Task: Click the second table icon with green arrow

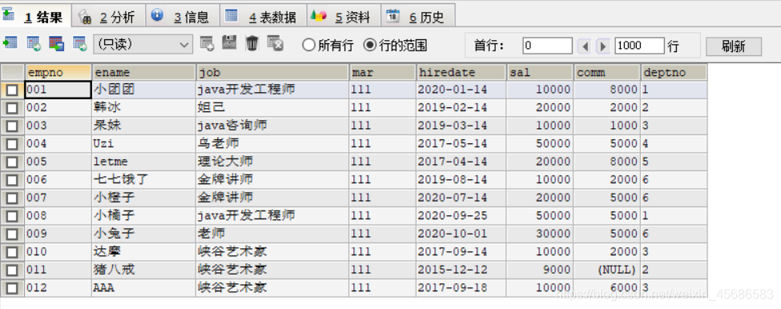Action: [34, 44]
